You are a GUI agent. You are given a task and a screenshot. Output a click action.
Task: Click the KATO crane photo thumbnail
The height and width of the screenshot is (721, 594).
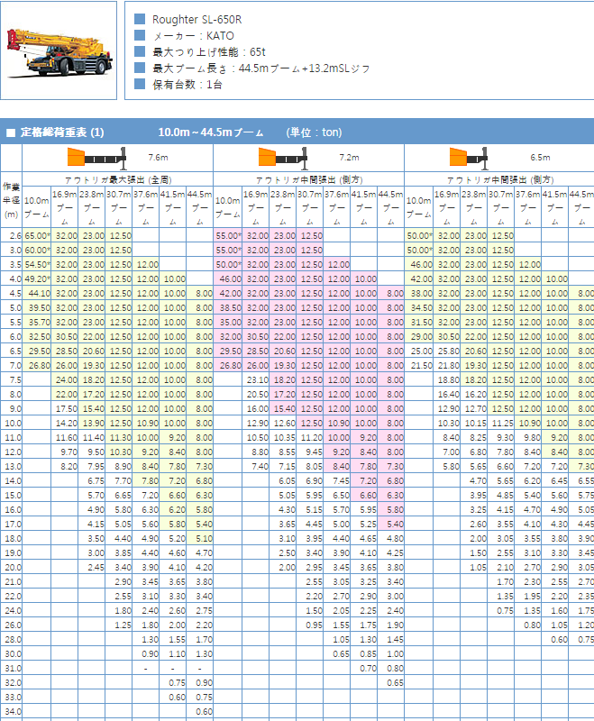tap(59, 50)
